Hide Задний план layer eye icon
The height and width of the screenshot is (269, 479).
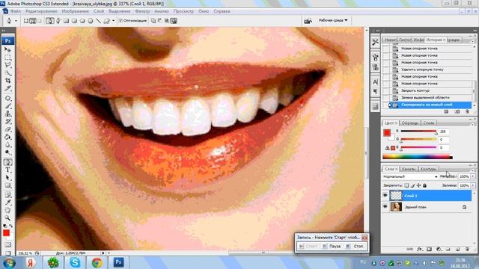(385, 206)
